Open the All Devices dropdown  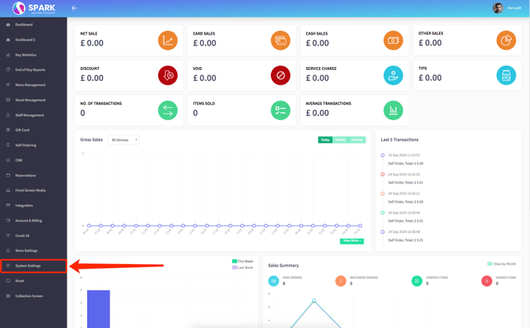click(124, 140)
